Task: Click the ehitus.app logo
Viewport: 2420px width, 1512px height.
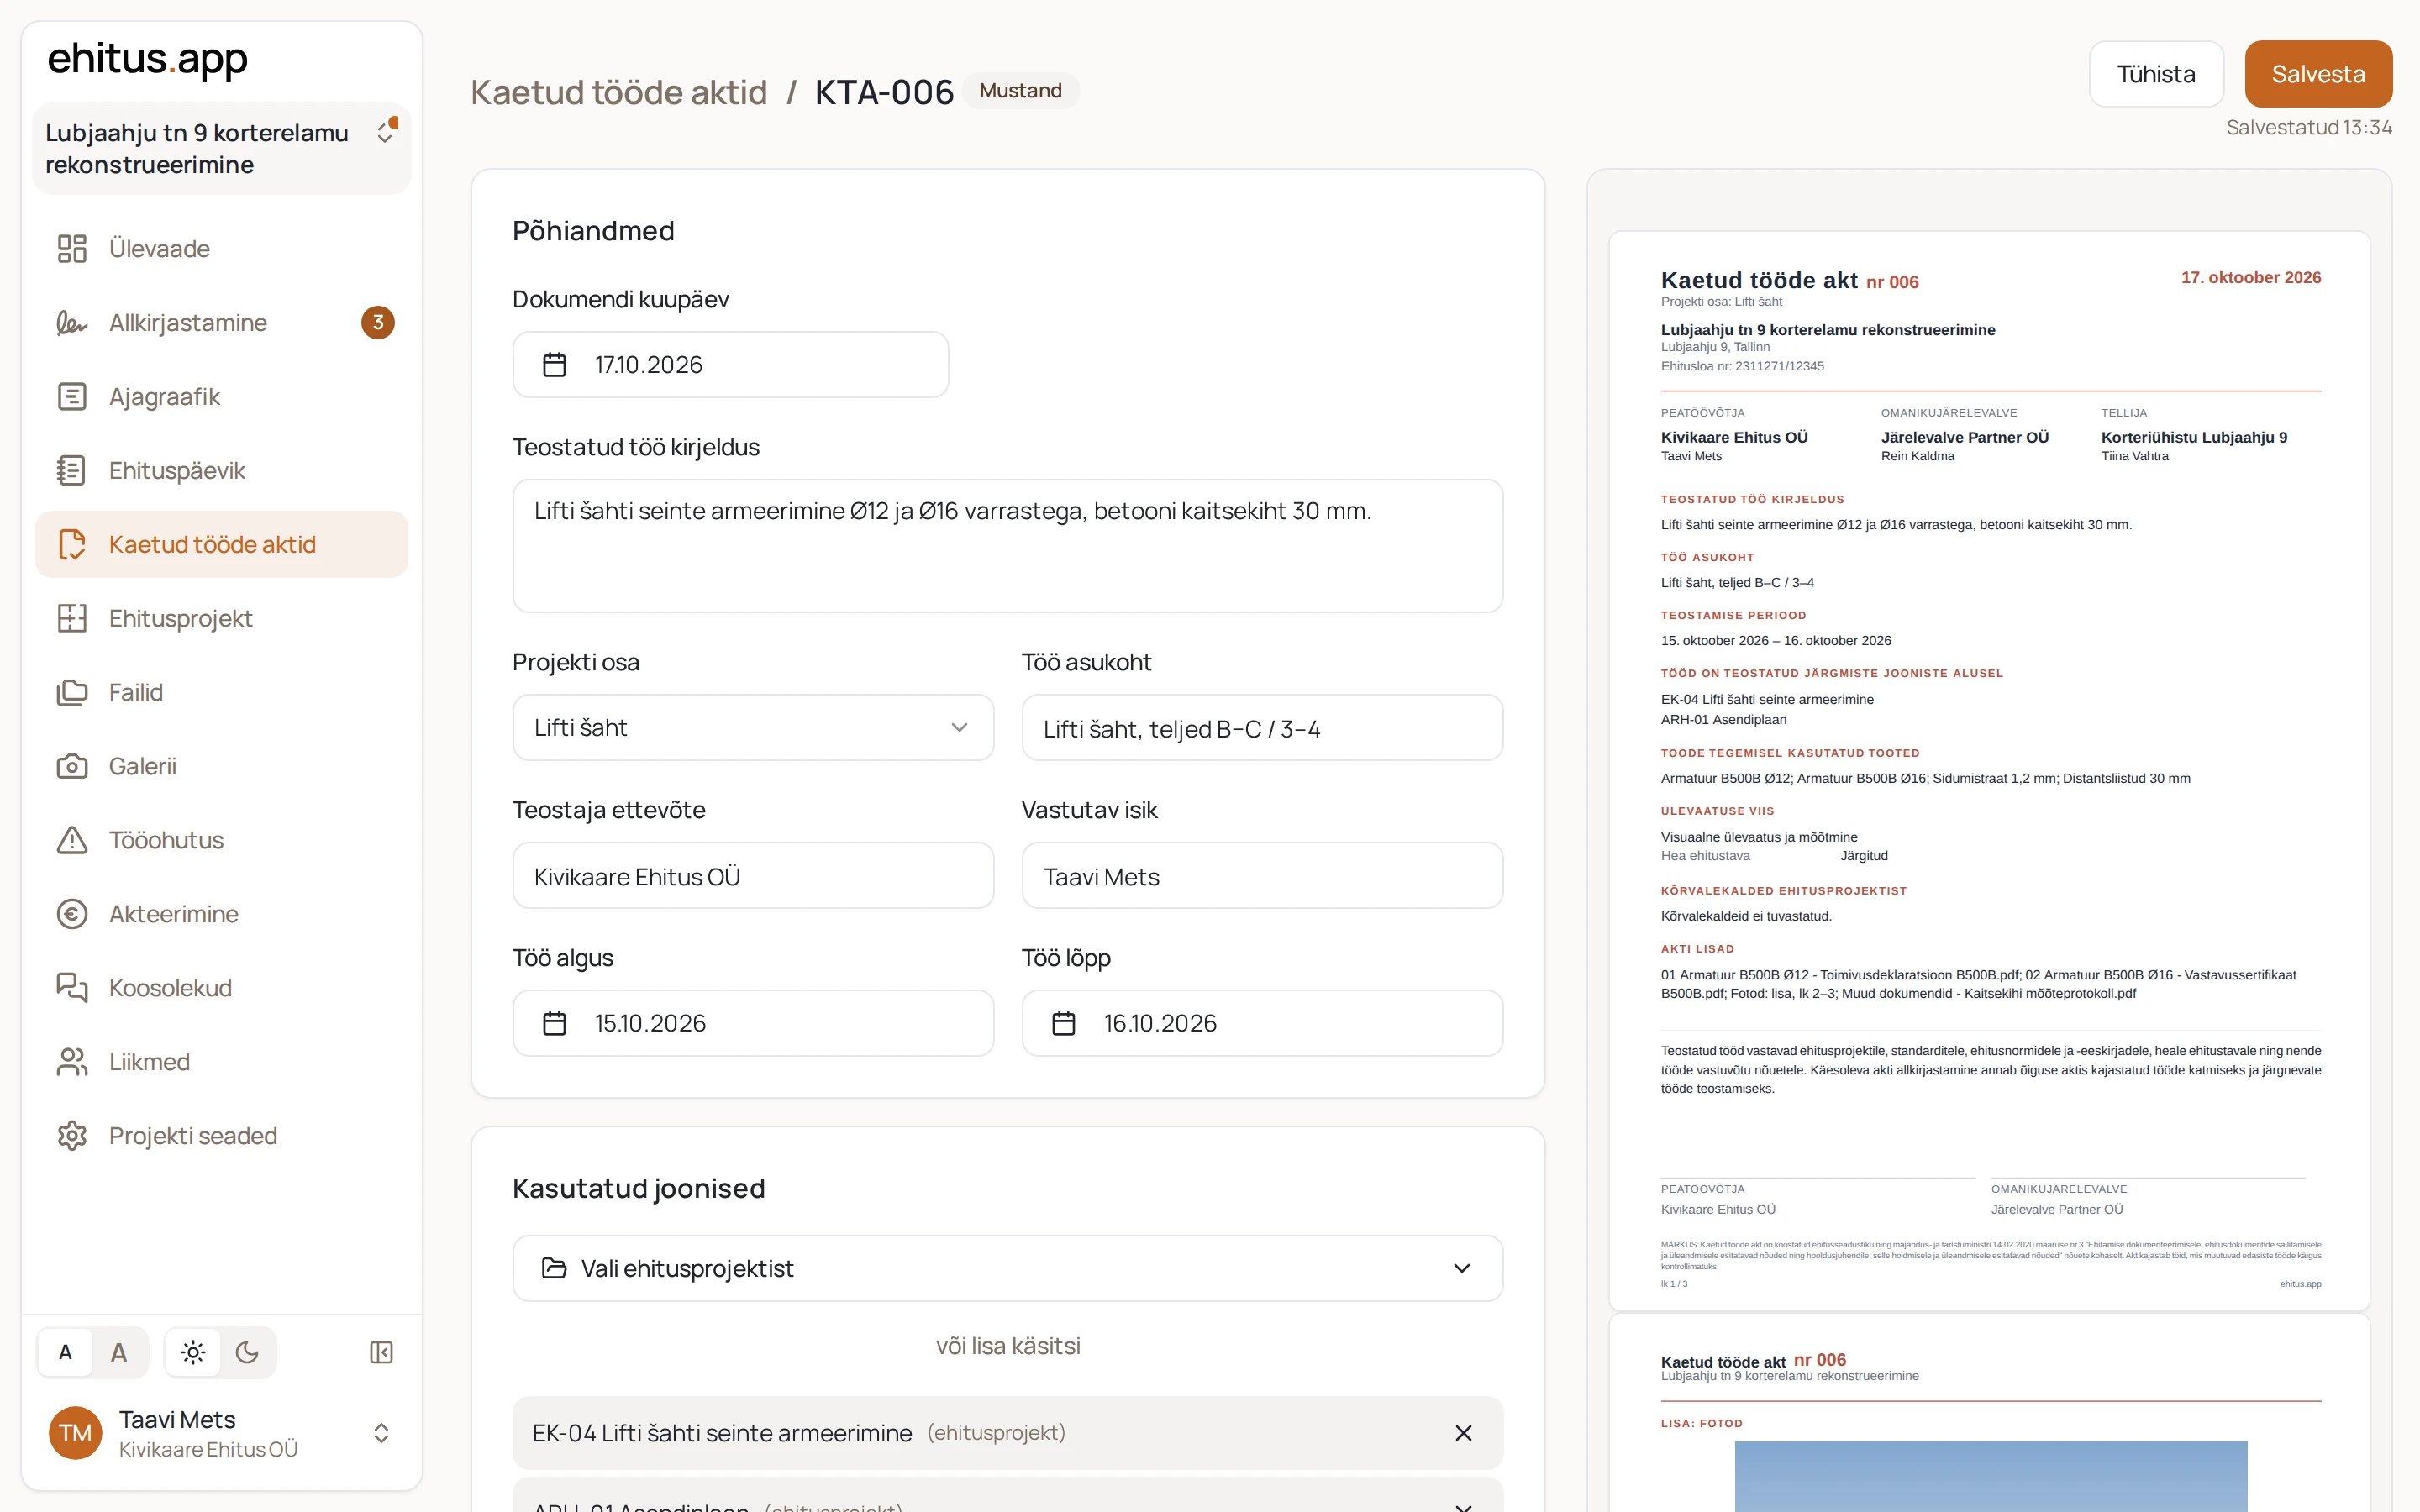Action: [x=147, y=59]
